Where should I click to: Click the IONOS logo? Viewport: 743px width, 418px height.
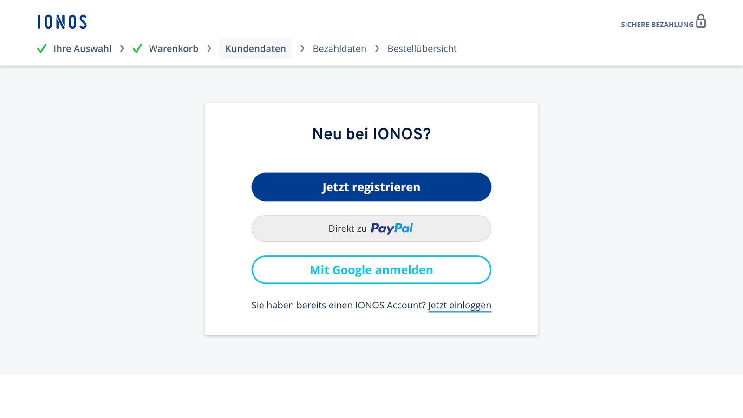(x=62, y=21)
